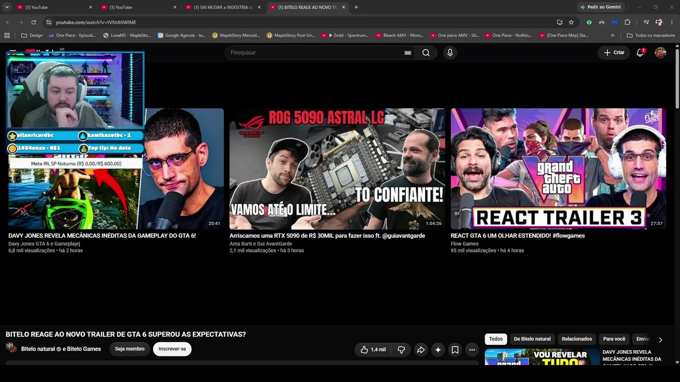
Task: Open the LunaMS - MapleStory bookmark
Action: coord(127,36)
